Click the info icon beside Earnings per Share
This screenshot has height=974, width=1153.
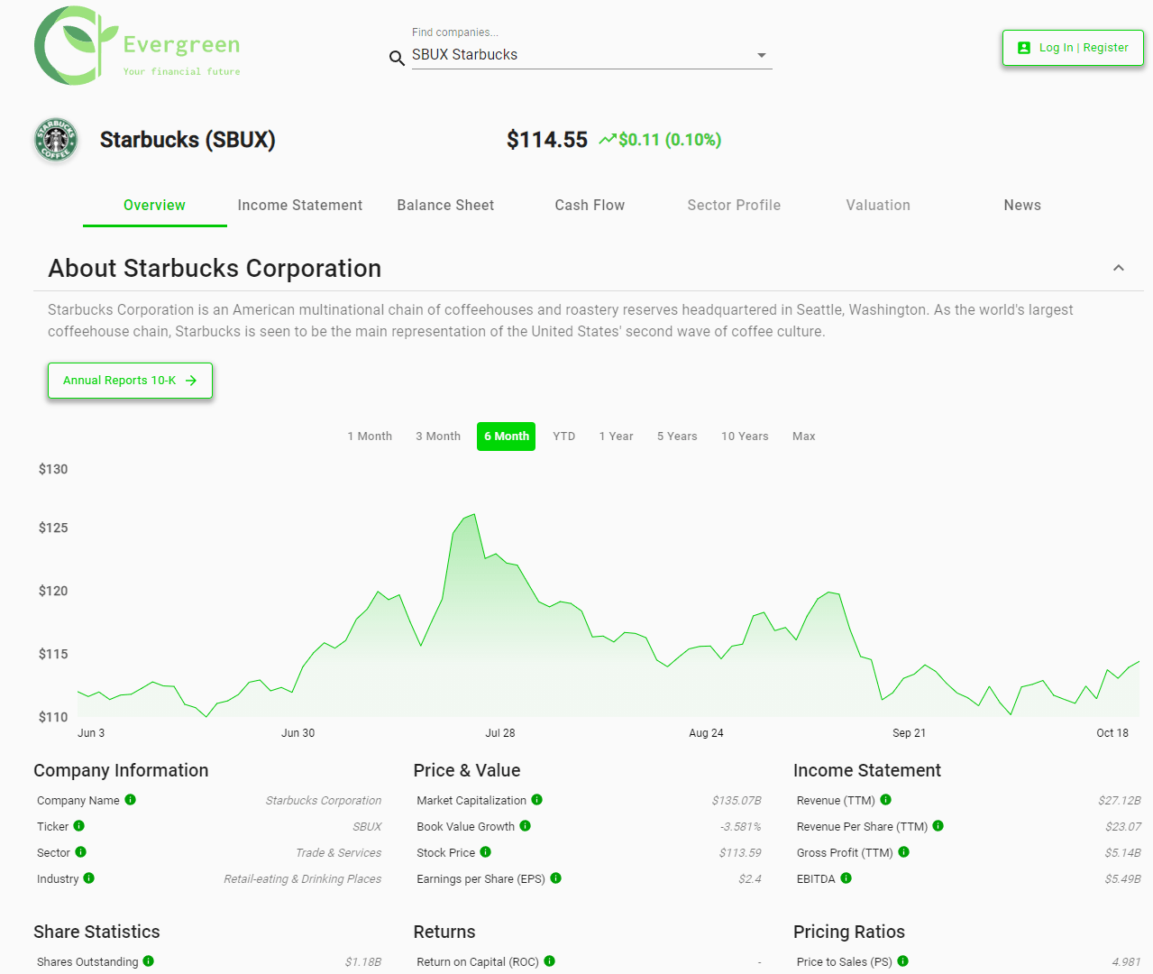coord(556,878)
